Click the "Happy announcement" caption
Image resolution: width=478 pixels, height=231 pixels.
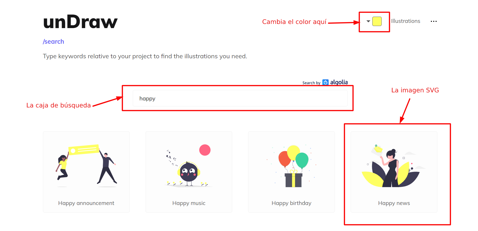pyautogui.click(x=86, y=203)
